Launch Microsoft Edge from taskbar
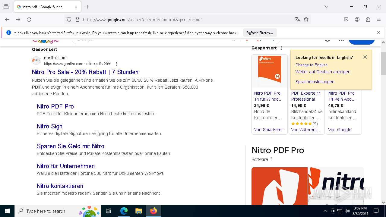This screenshot has height=217, width=386. [124, 211]
